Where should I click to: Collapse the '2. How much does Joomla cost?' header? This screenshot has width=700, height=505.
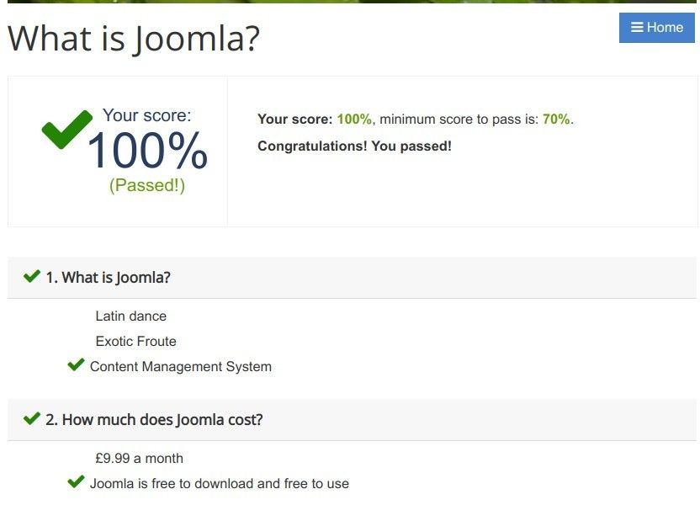coord(352,420)
